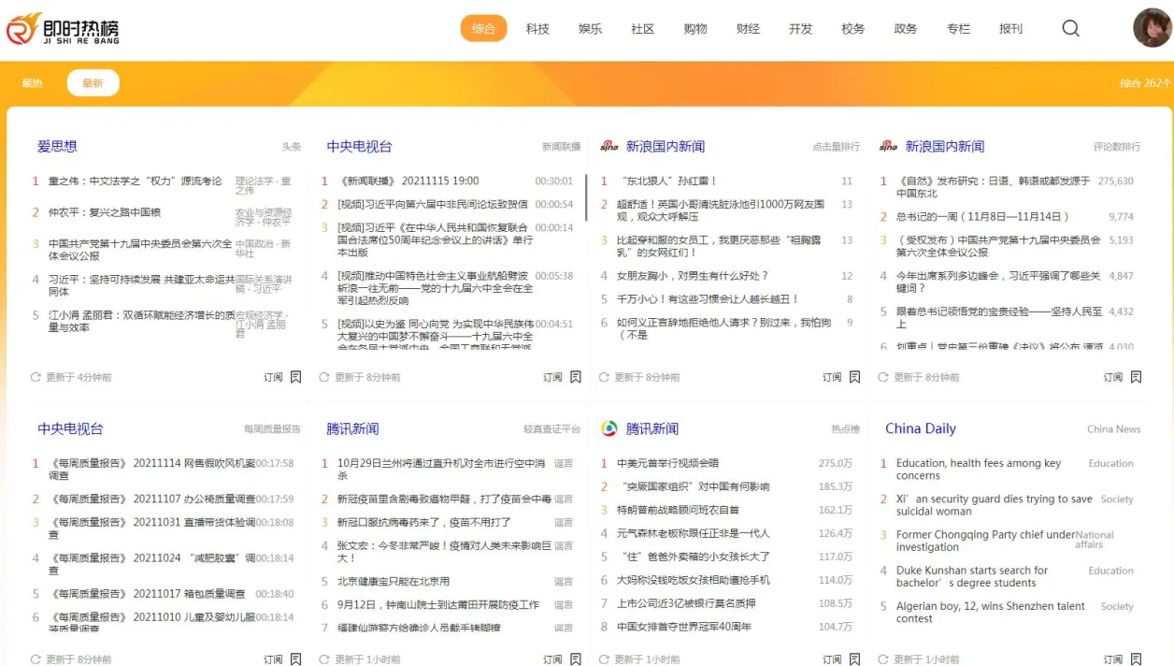This screenshot has height=666, width=1174.
Task: Open the 开发 tab
Action: tap(800, 29)
